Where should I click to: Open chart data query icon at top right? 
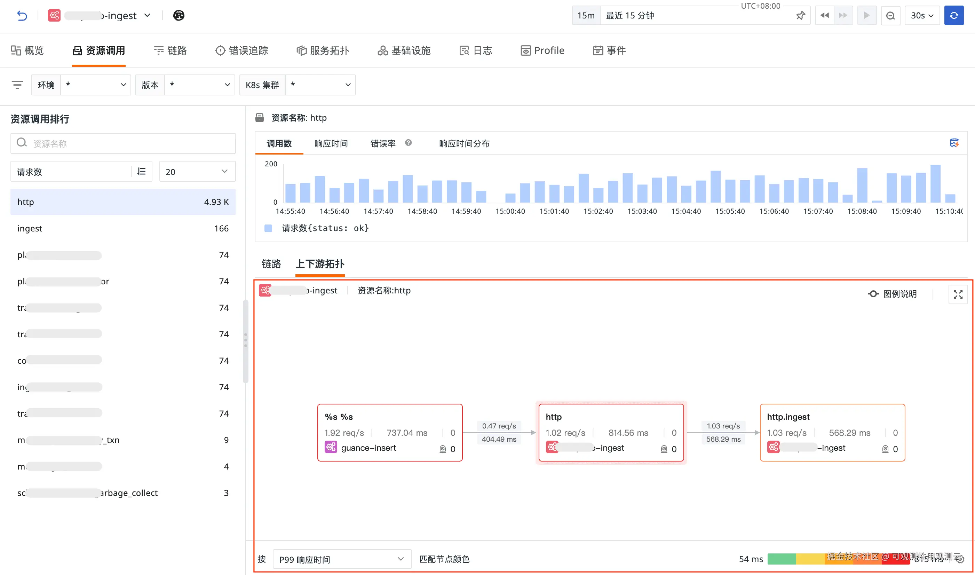coord(954,143)
